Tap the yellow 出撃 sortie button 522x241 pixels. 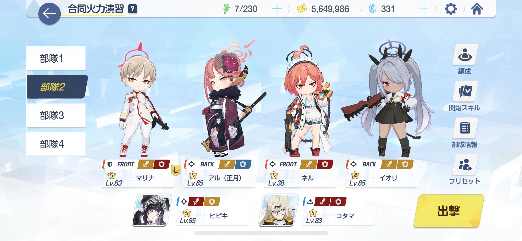coord(449,211)
